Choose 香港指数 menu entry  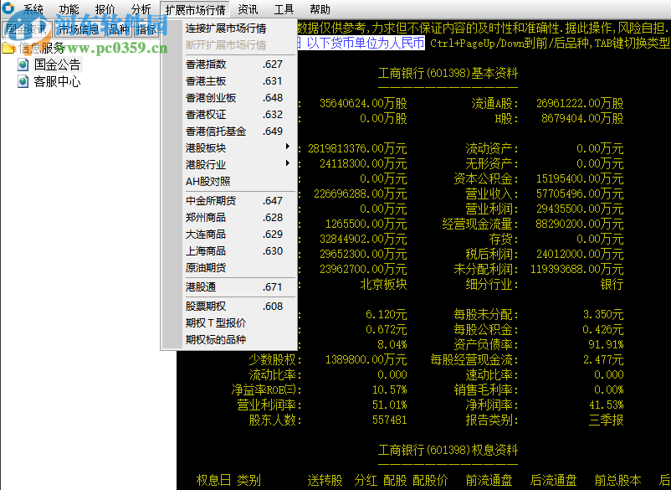pos(229,64)
